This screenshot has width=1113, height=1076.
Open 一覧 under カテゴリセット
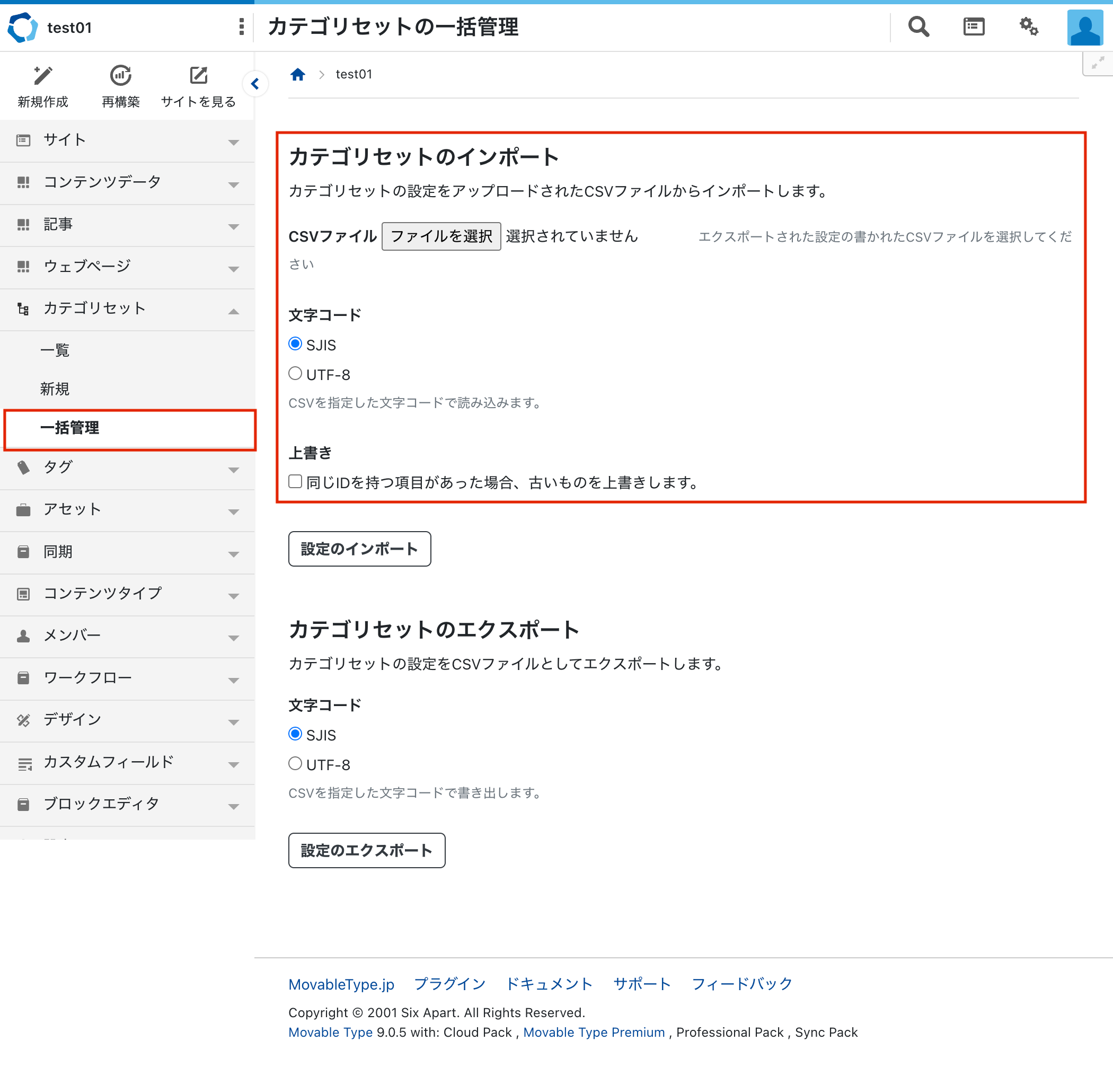click(x=55, y=350)
